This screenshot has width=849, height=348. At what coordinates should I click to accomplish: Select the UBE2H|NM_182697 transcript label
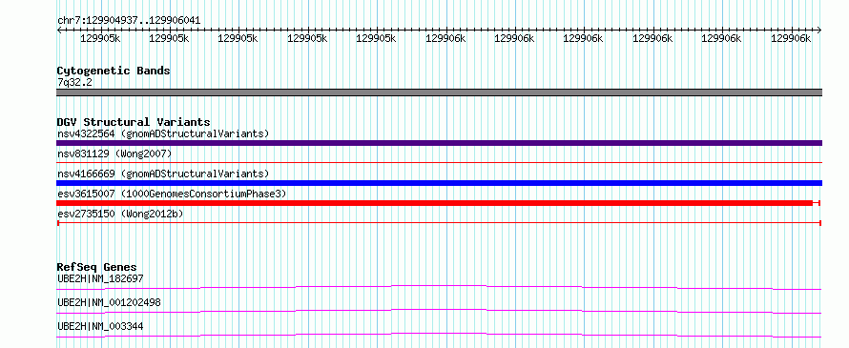click(100, 278)
